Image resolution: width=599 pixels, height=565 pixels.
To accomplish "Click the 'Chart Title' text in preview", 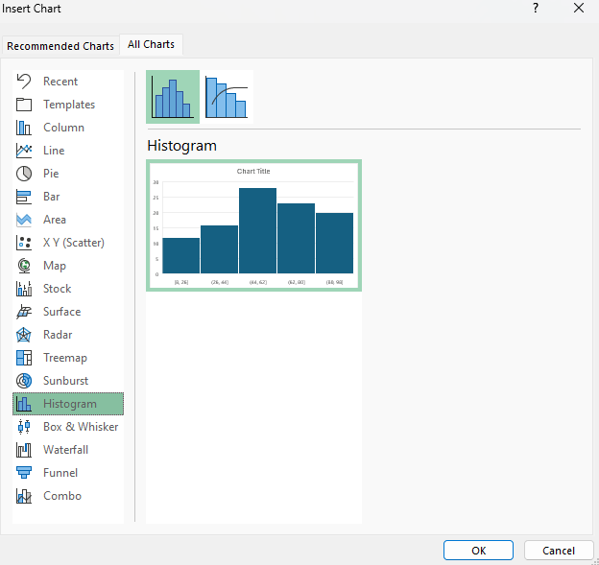I will pos(253,172).
